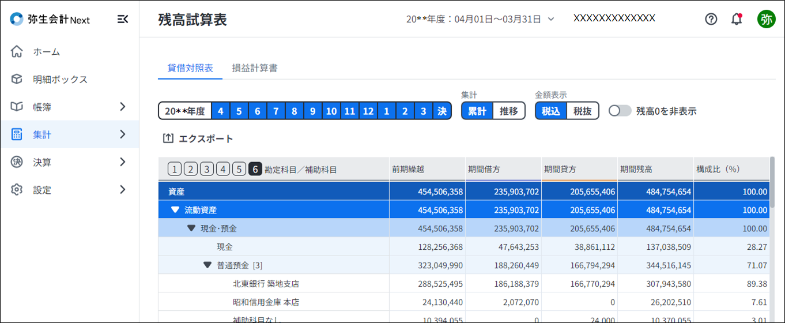Viewport: 785px width, 323px height.
Task: Click the green user avatar icon
Action: pos(766,19)
